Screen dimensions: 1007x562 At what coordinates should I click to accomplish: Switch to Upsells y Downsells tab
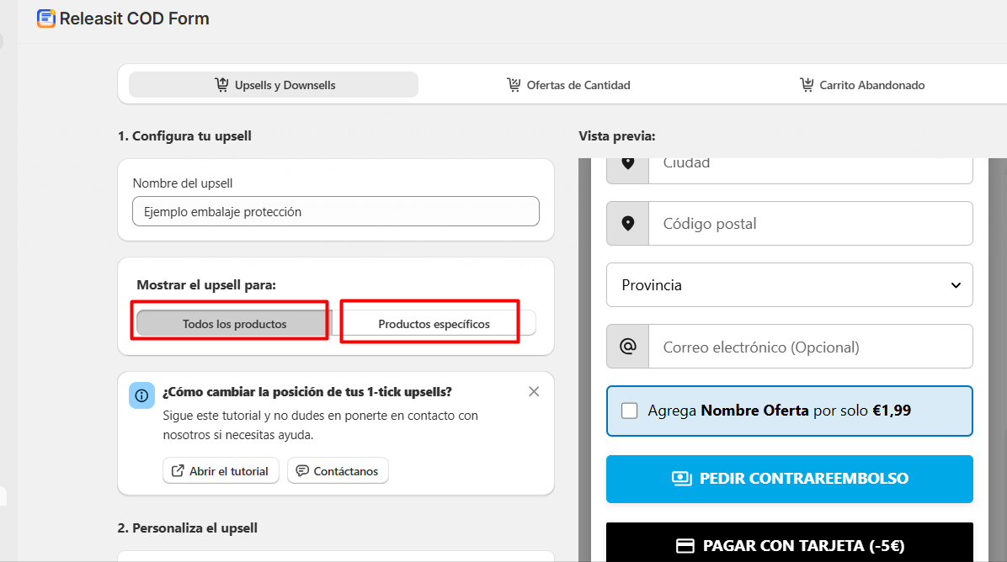(274, 85)
